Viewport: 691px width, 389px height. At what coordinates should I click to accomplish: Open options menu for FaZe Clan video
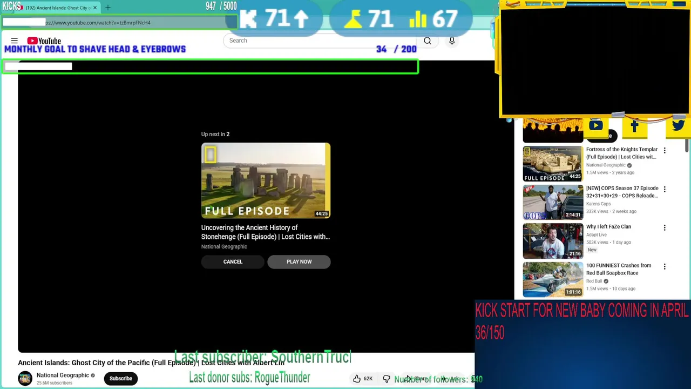click(x=665, y=227)
